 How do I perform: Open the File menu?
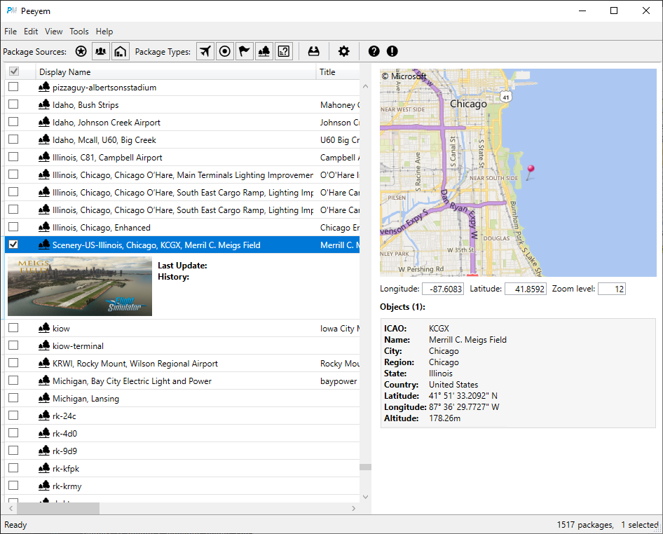pyautogui.click(x=11, y=32)
